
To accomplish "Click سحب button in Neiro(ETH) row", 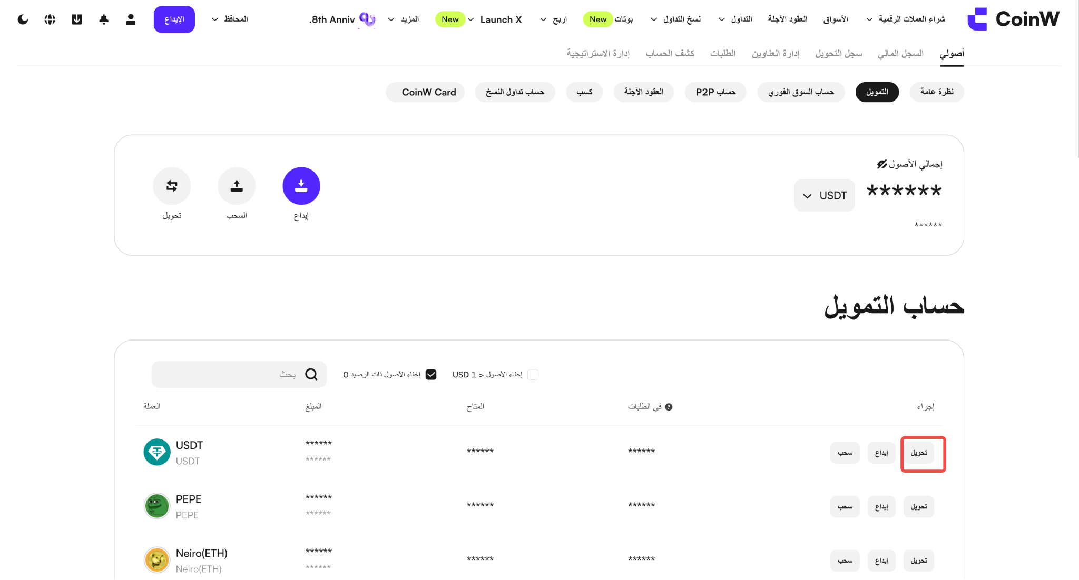I will coord(845,561).
